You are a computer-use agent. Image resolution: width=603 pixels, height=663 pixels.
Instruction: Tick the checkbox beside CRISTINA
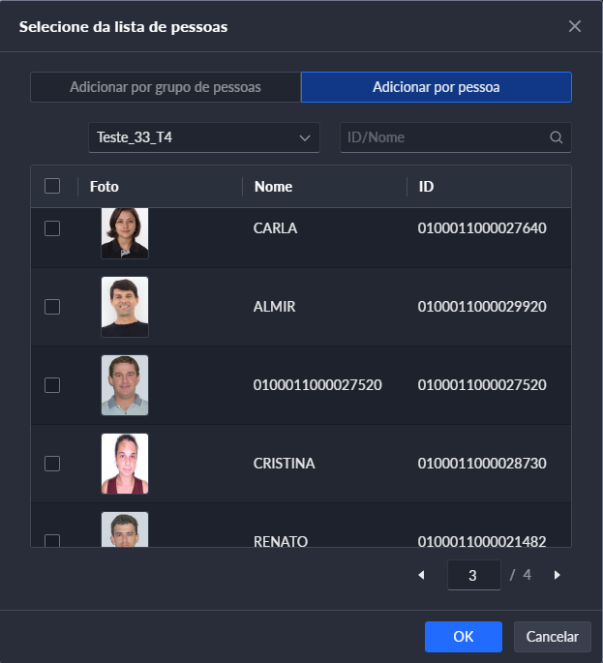[52, 464]
